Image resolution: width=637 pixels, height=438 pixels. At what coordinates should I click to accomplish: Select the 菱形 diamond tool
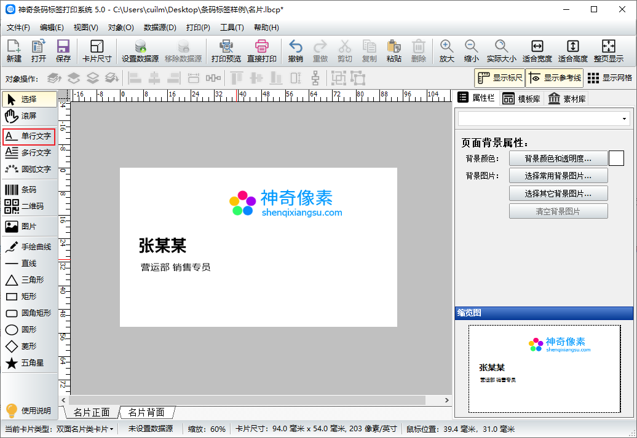point(28,346)
